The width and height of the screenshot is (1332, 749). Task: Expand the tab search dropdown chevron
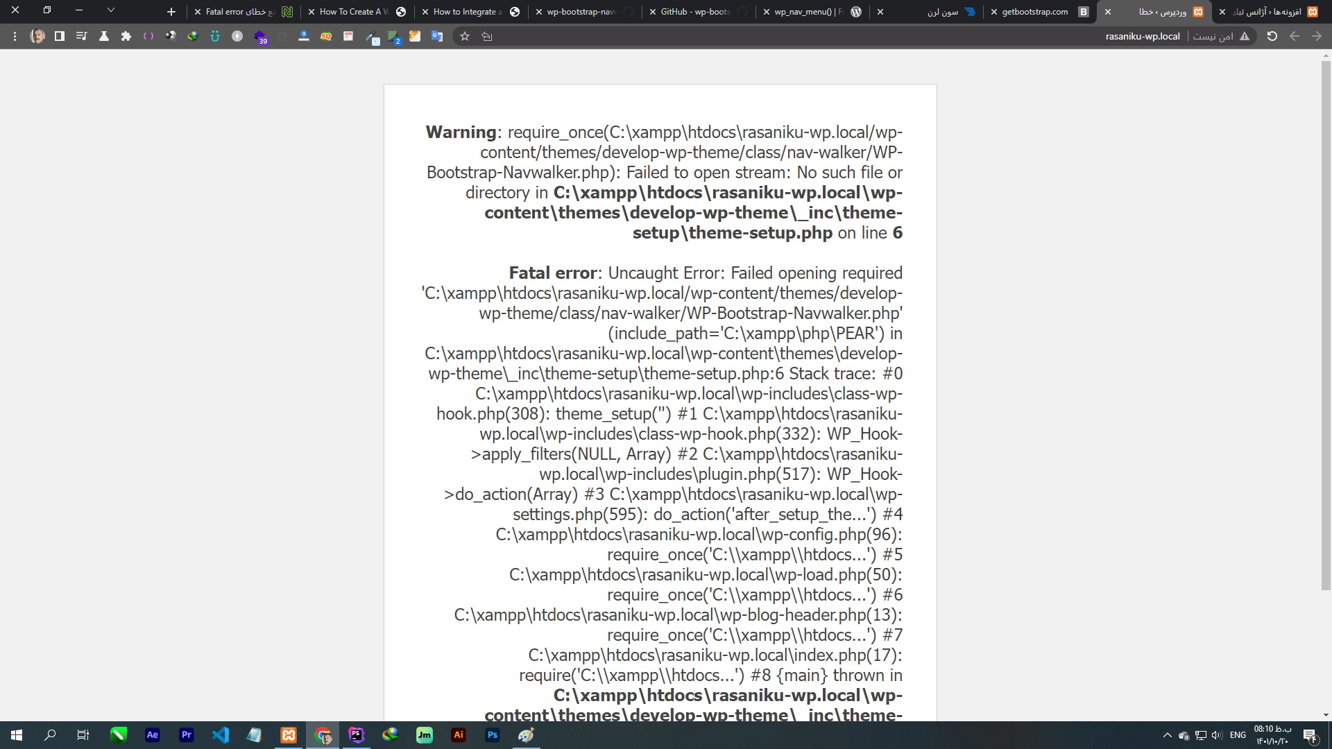coord(110,10)
